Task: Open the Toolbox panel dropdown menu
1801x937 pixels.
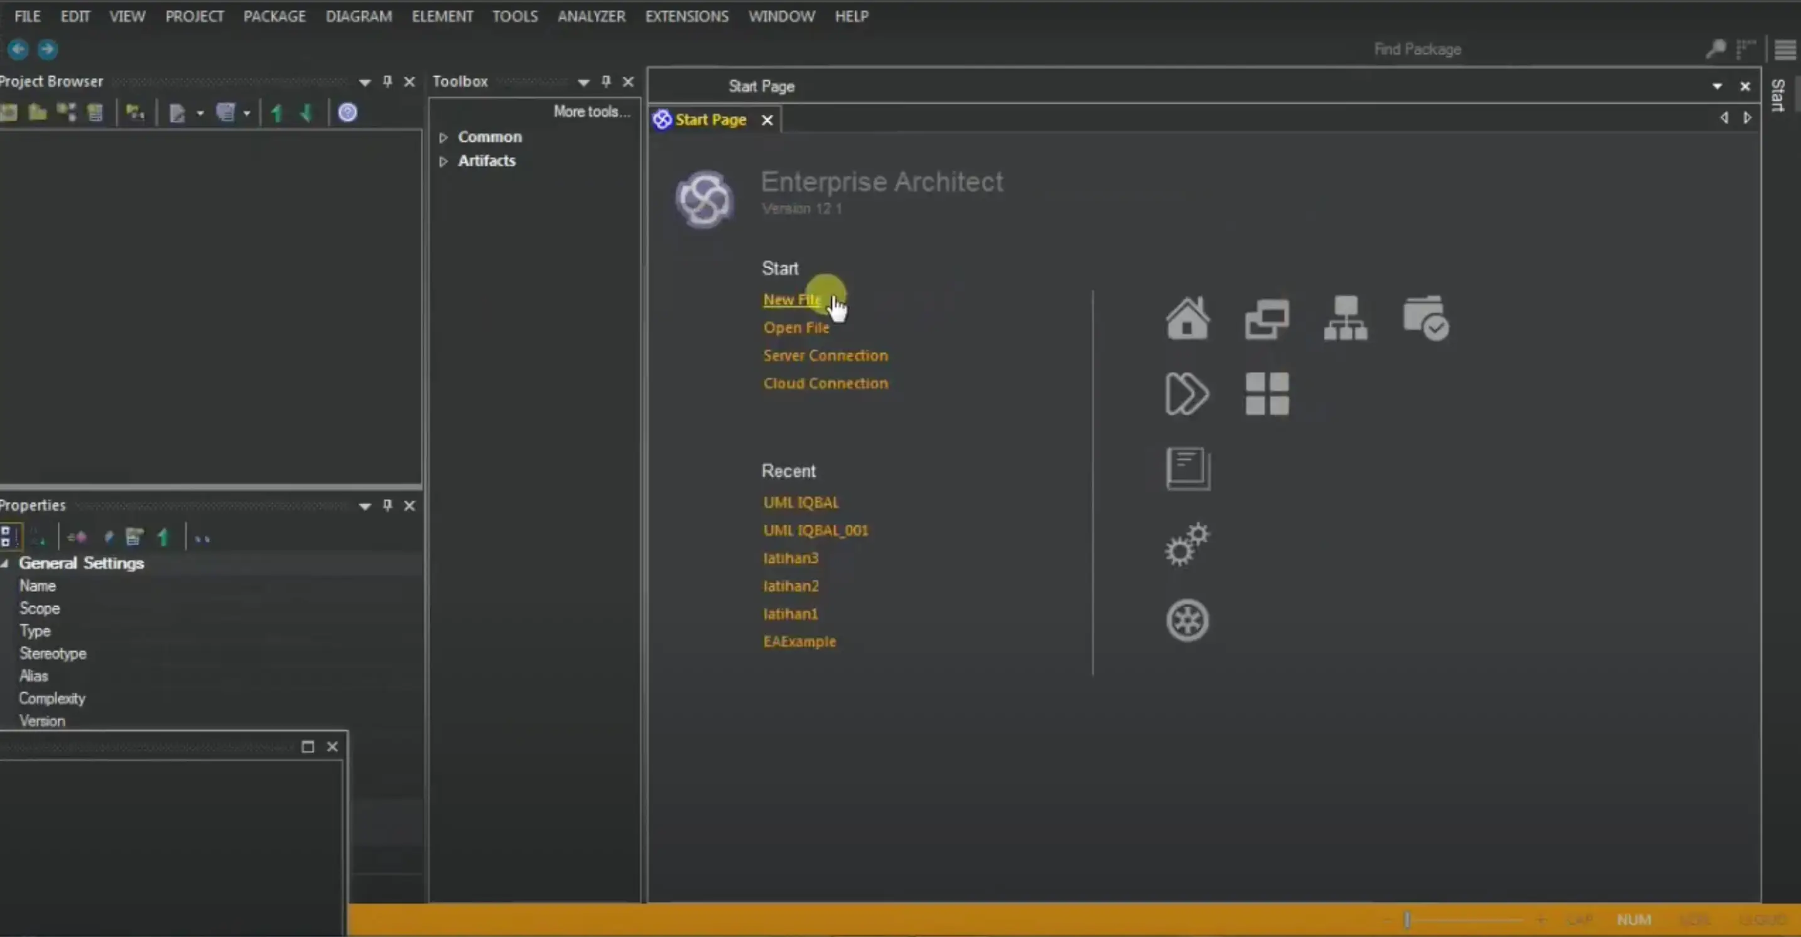Action: (583, 82)
